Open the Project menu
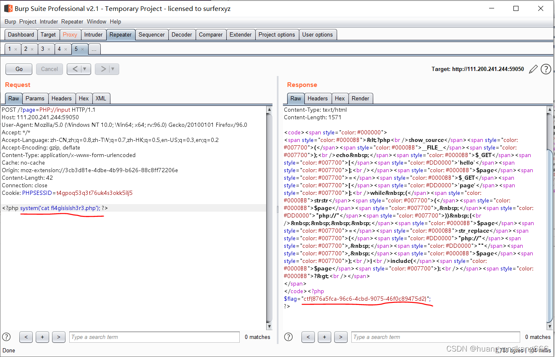The width and height of the screenshot is (555, 357). pyautogui.click(x=28, y=21)
